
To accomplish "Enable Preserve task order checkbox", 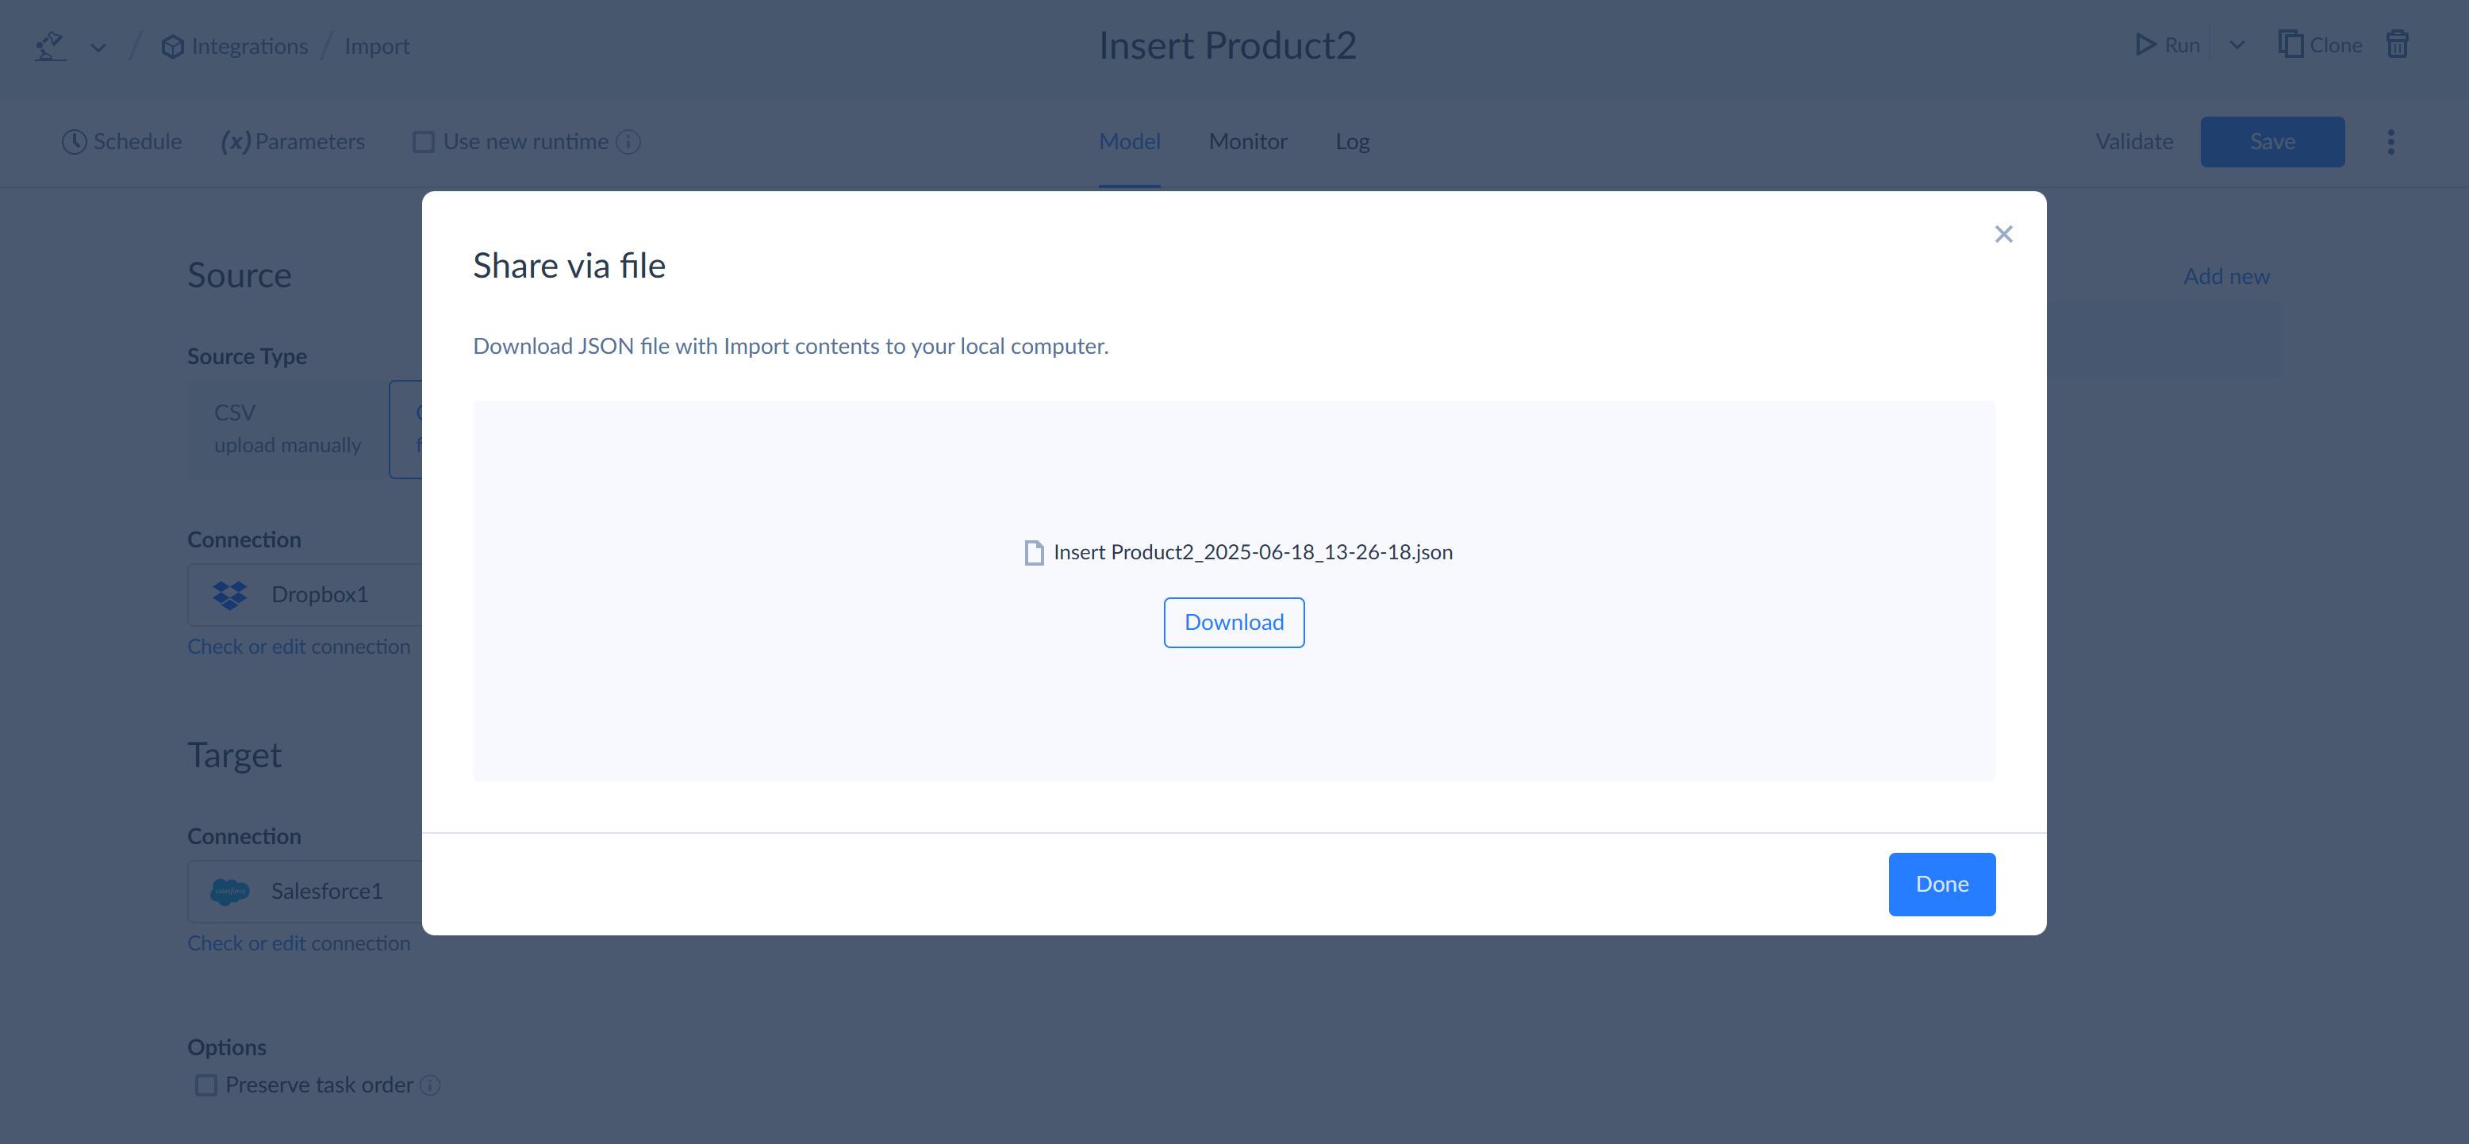I will [205, 1084].
